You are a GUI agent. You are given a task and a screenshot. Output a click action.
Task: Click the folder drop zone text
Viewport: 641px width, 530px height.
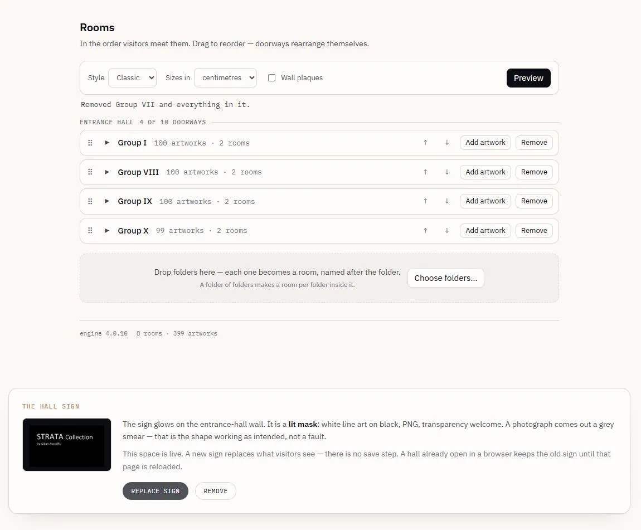point(277,272)
